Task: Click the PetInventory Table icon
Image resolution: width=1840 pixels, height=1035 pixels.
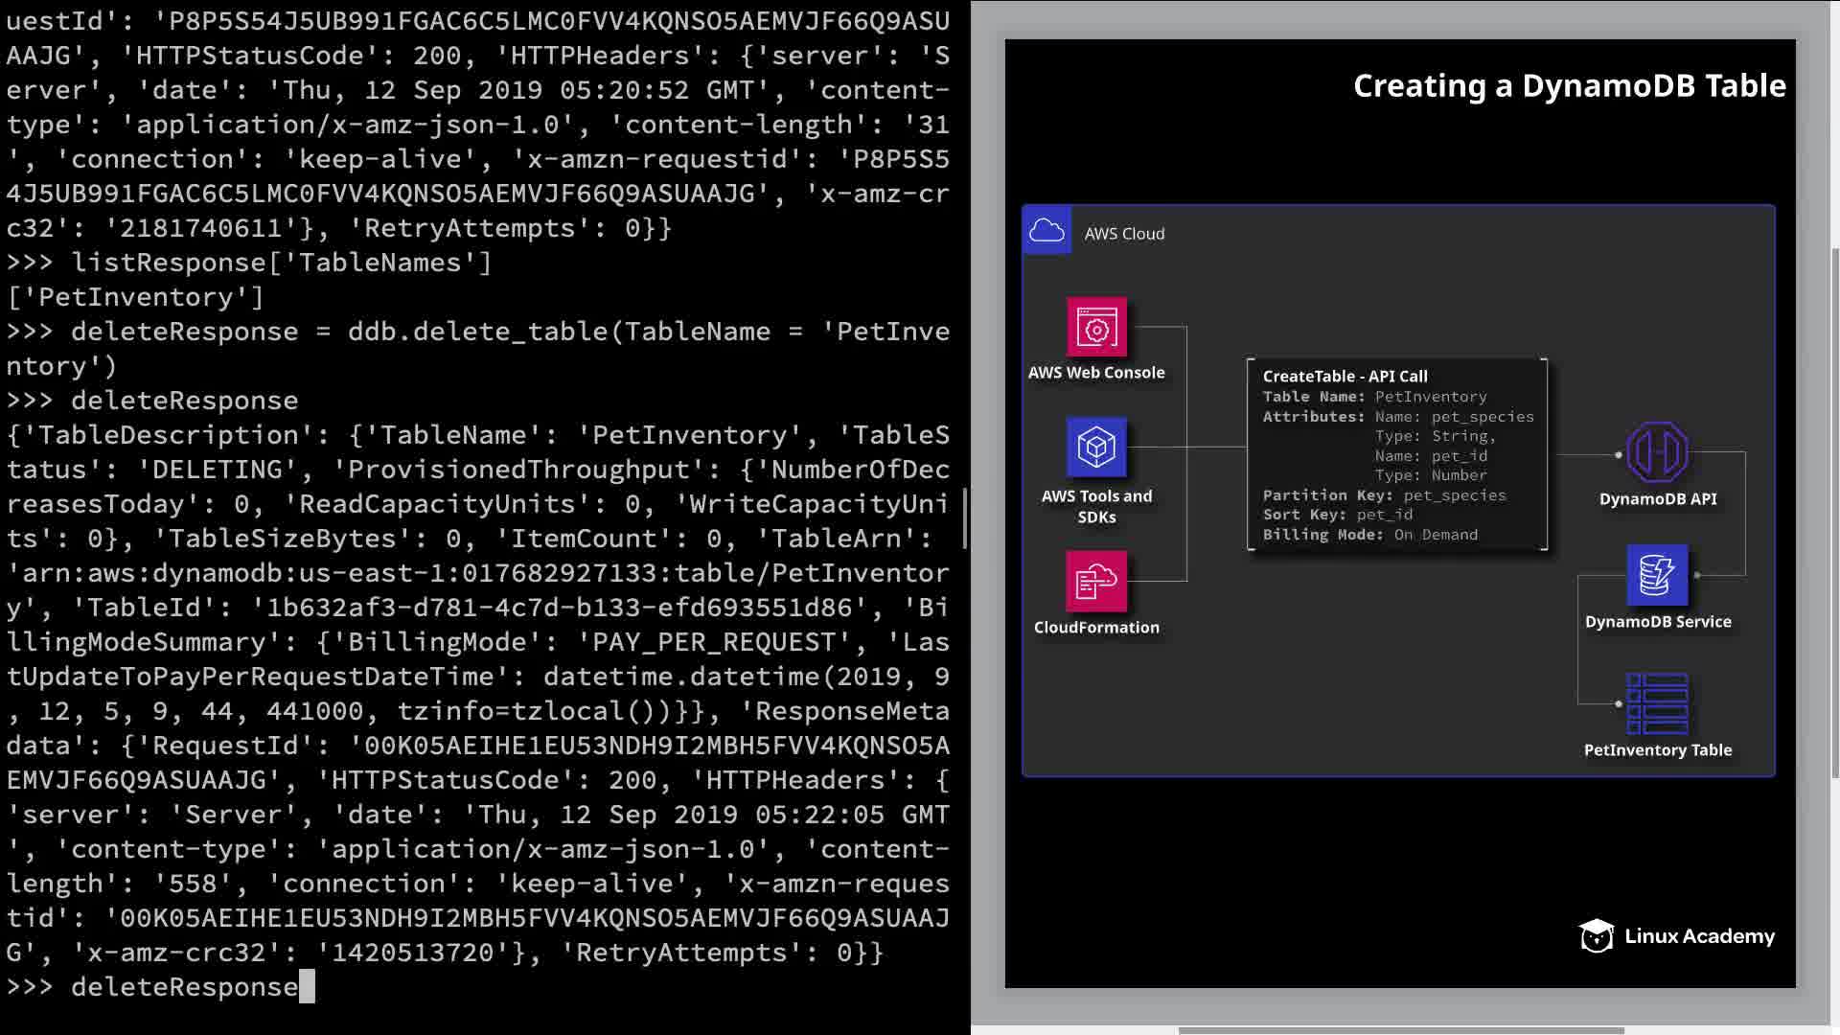Action: pyautogui.click(x=1657, y=703)
